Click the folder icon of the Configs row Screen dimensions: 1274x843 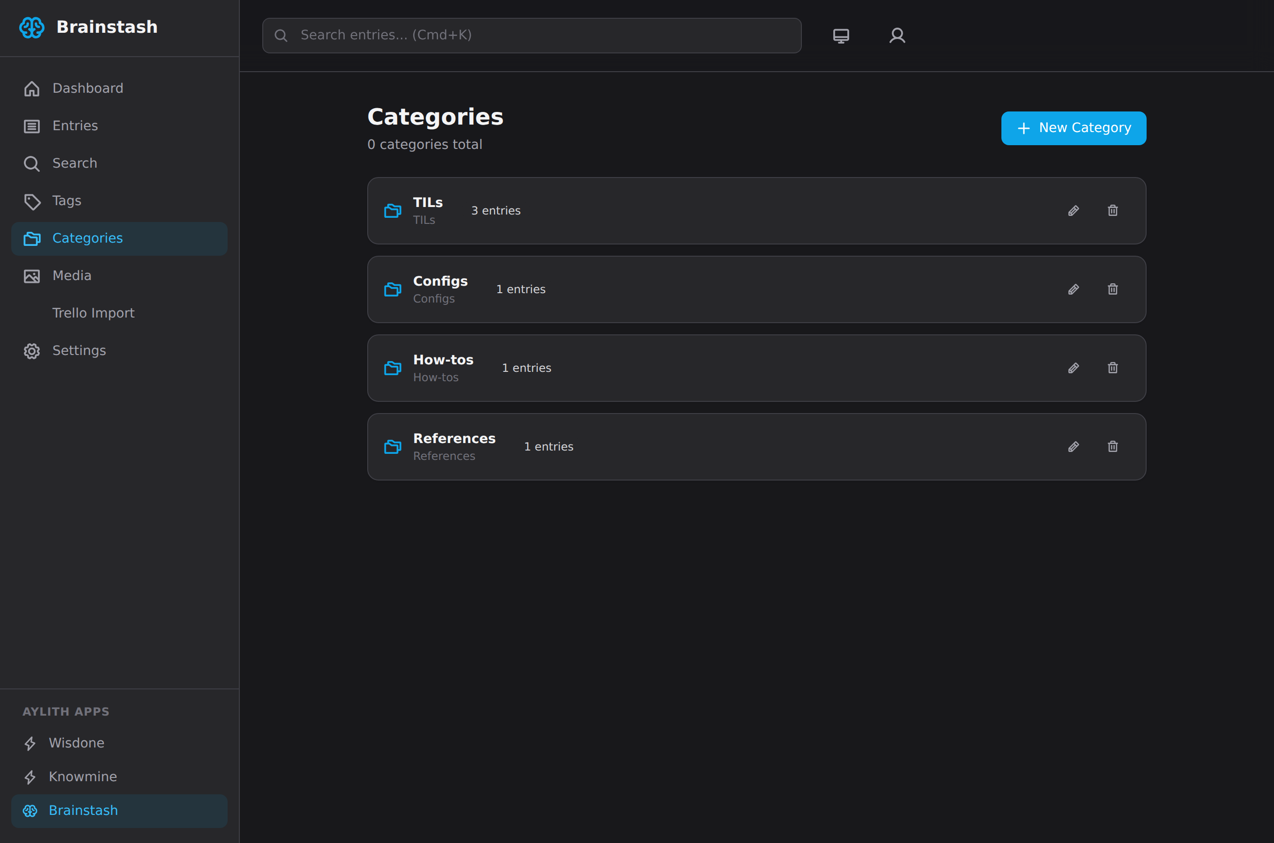393,289
